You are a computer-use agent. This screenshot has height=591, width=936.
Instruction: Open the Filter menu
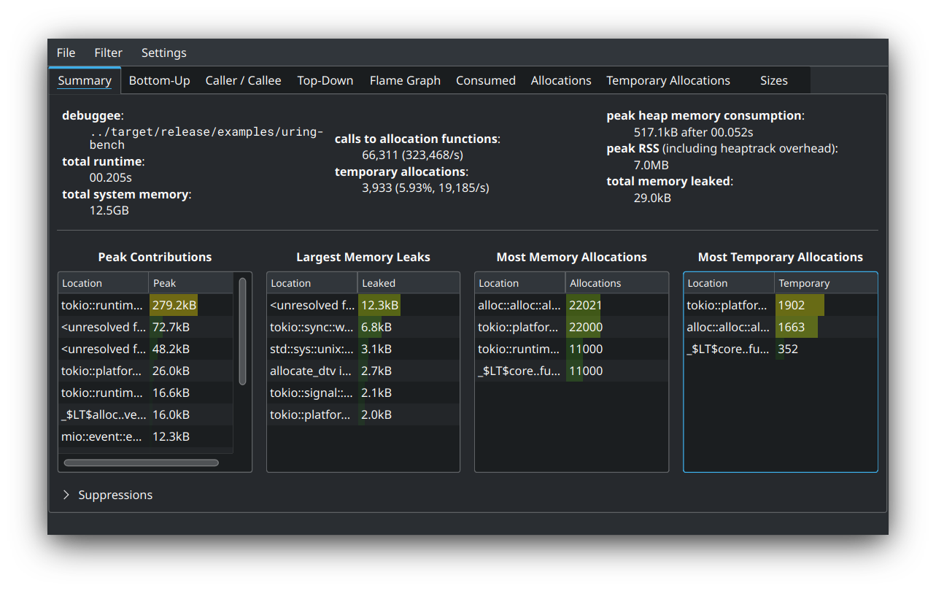[108, 53]
